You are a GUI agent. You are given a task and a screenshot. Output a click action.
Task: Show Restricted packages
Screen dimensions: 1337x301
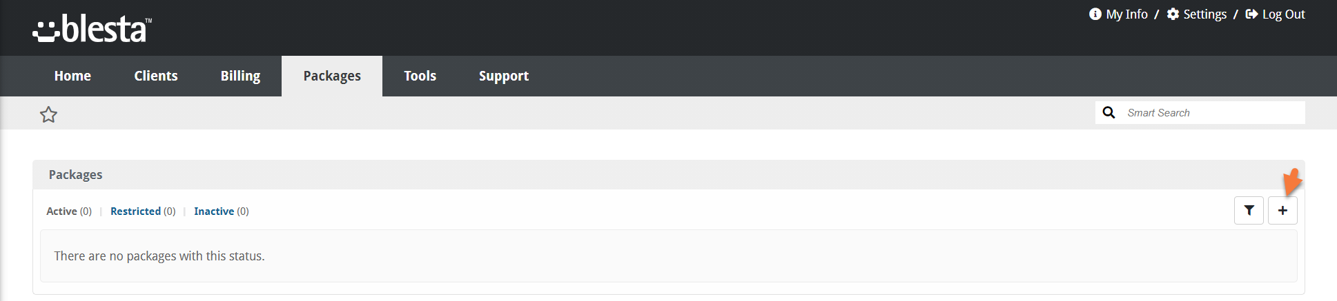[135, 211]
